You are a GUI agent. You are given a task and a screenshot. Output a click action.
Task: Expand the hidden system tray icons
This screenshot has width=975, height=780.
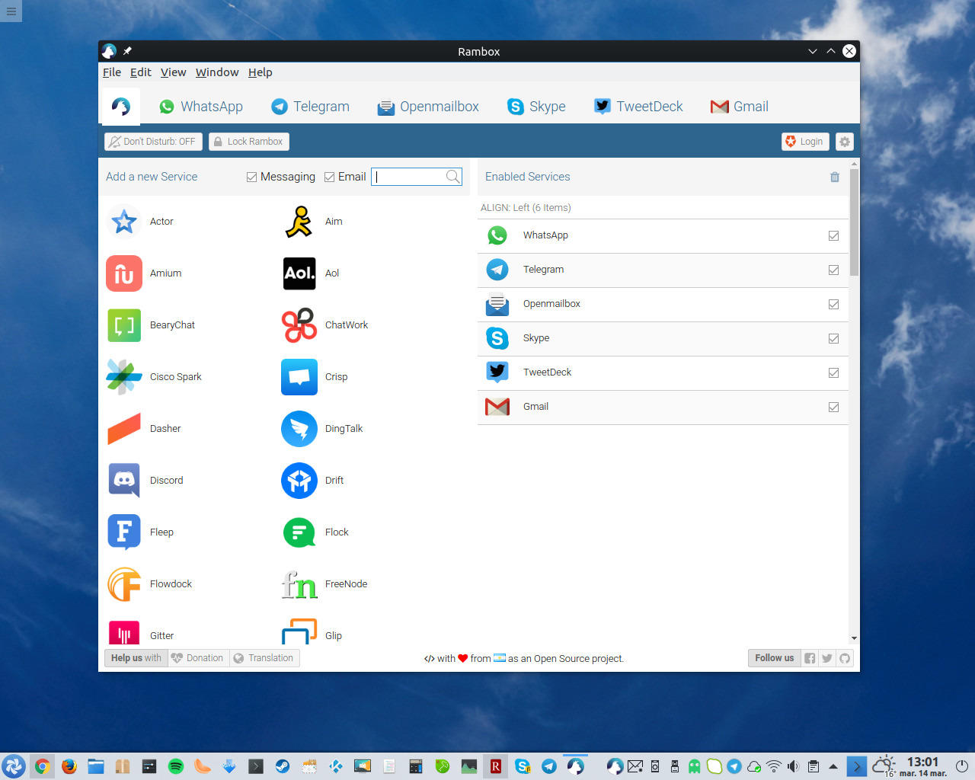pos(833,766)
